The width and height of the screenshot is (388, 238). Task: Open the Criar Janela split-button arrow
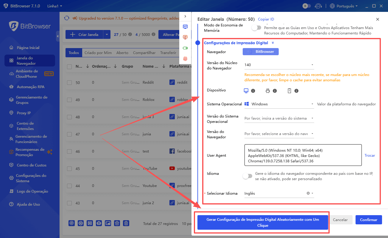pyautogui.click(x=107, y=34)
